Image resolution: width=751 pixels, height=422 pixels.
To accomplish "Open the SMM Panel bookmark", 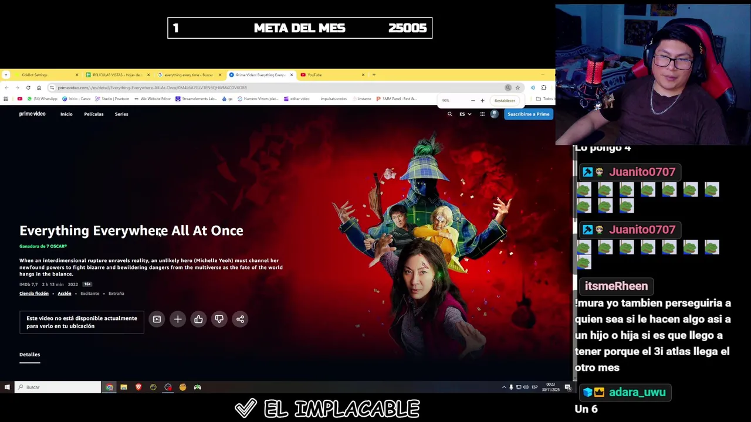I will pyautogui.click(x=396, y=99).
